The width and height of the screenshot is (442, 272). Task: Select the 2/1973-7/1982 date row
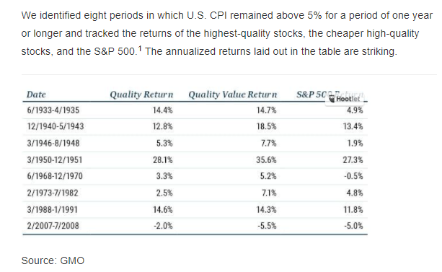click(195, 193)
